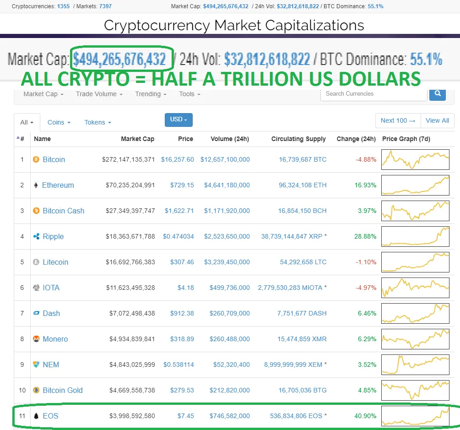Open IOTA 7-day price graph
This screenshot has width=460, height=430.
pyautogui.click(x=415, y=288)
